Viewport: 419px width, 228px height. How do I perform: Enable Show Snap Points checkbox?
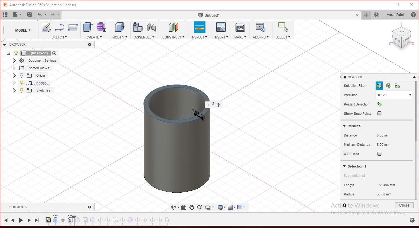[x=379, y=114]
